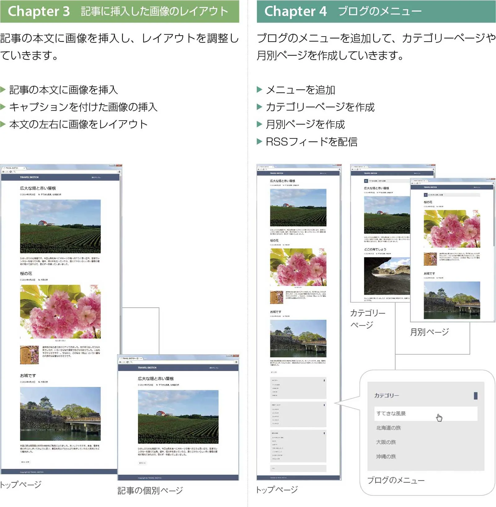Viewport: 496px width, 507px height.
Task: Select すてきな風景 in the category menu
Action: pos(391,413)
